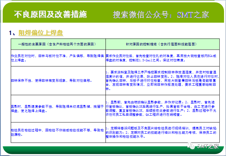Select the "一般性的主要原因" column header
Screen dimensions: 226x156
coord(58,44)
